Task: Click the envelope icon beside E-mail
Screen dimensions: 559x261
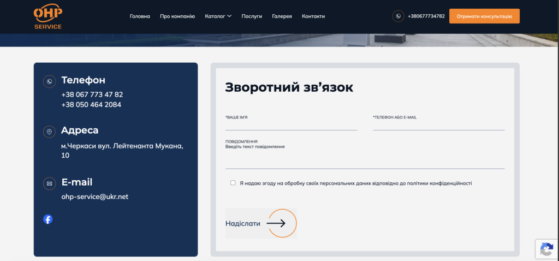Action: tap(50, 183)
